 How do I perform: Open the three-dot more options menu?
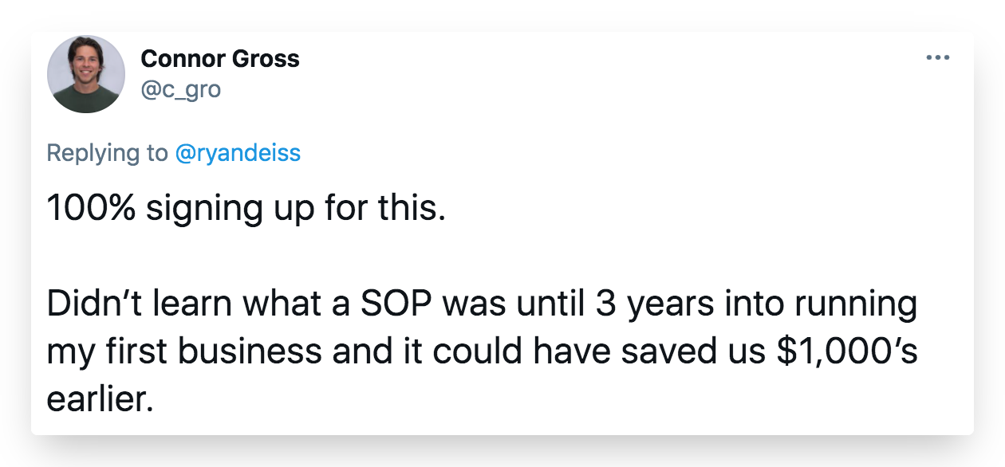point(937,58)
